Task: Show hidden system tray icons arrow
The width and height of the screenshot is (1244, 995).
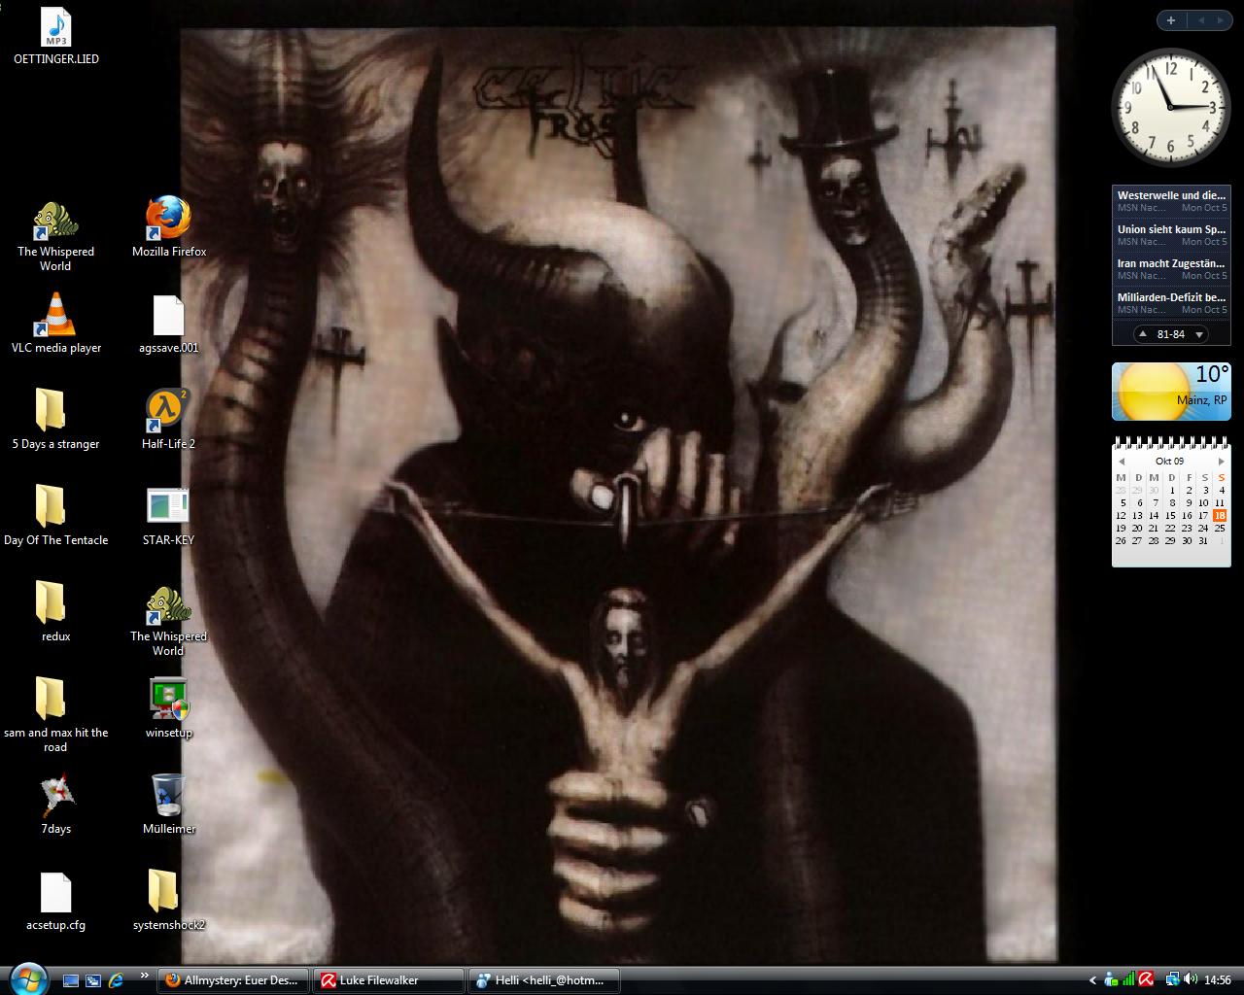Action: click(1092, 980)
